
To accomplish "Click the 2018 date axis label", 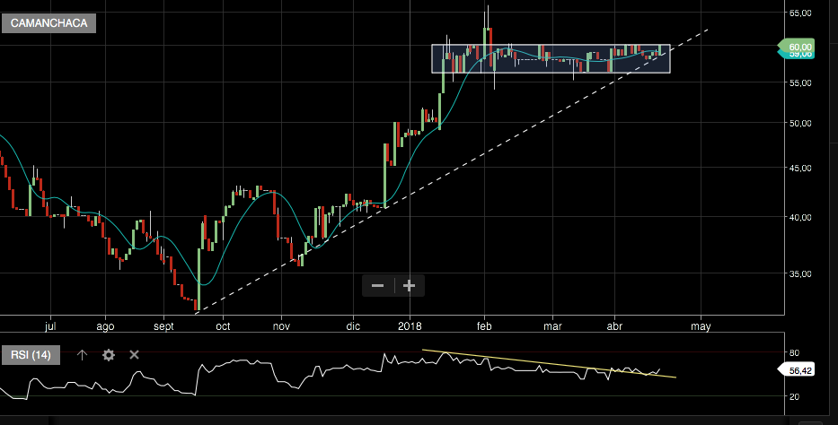I will [x=410, y=325].
